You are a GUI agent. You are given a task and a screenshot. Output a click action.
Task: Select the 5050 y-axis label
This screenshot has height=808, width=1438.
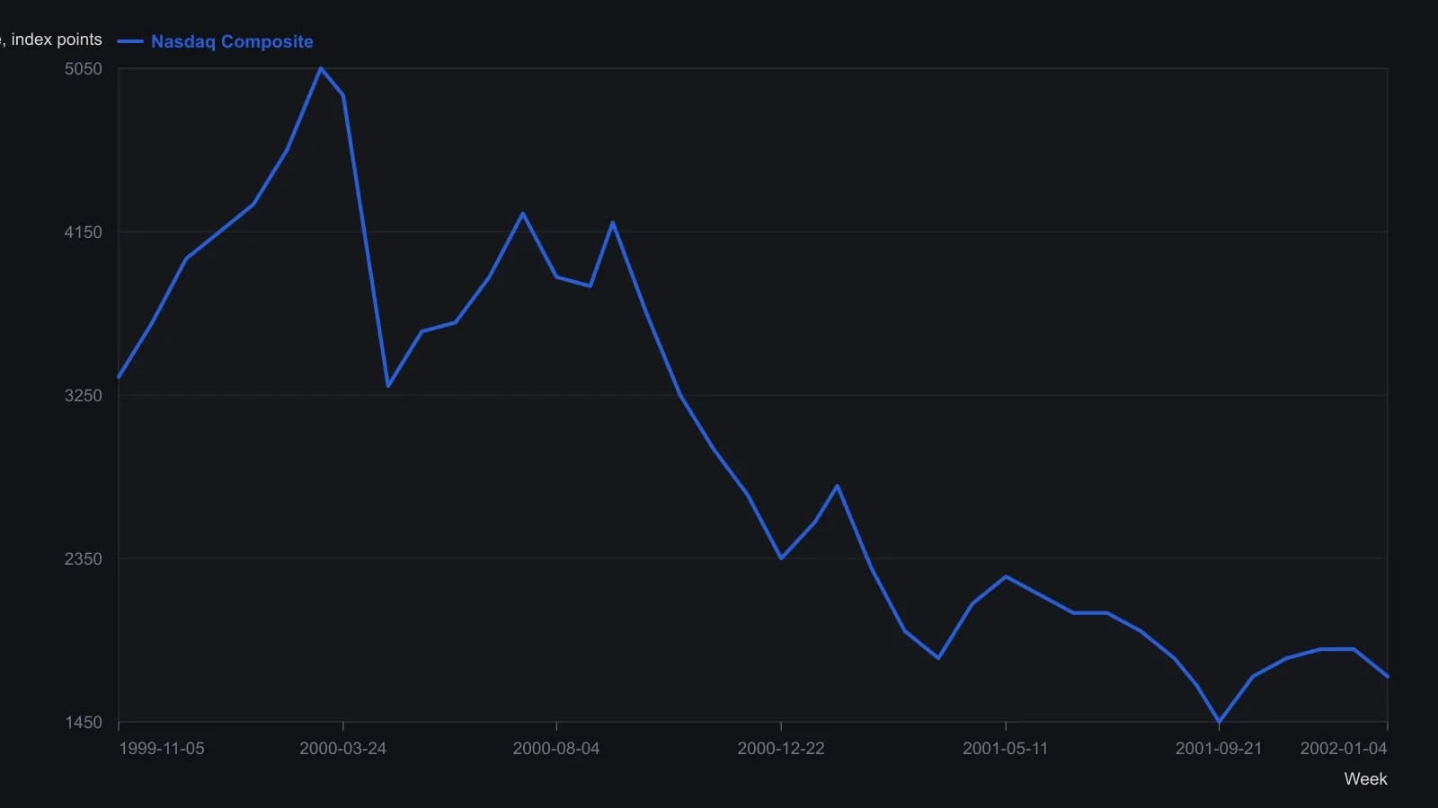(84, 68)
